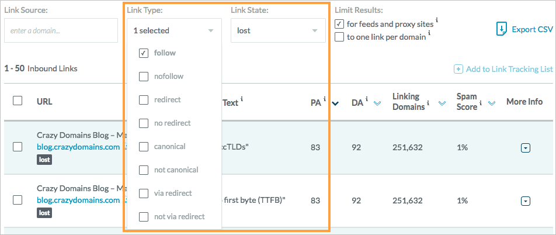The width and height of the screenshot is (556, 235).
Task: Check the nofollow link type option
Action: tap(144, 77)
